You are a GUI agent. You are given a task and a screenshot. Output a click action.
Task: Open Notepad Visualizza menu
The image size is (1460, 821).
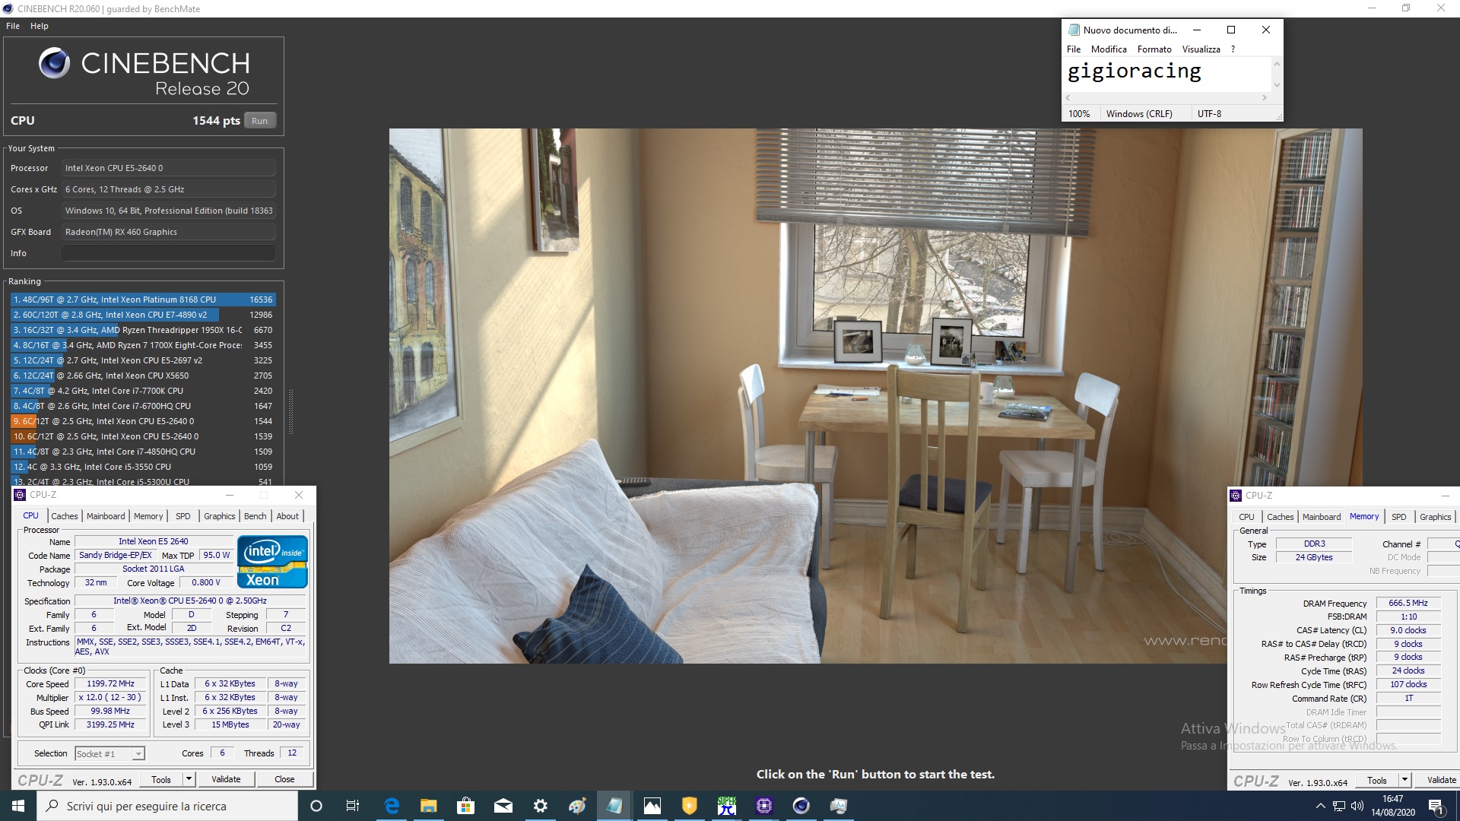tap(1201, 49)
